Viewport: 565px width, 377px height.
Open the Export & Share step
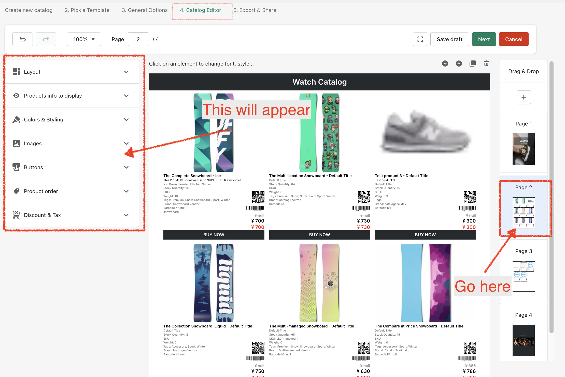click(255, 10)
